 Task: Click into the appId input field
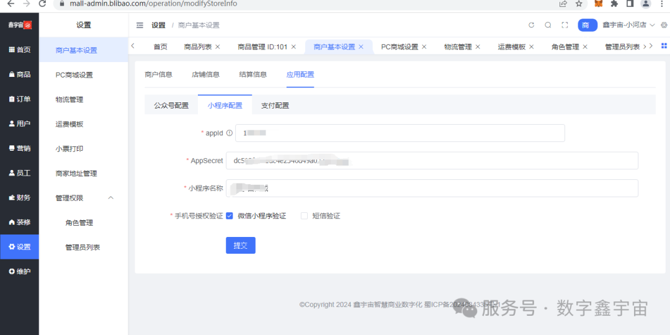pos(400,133)
